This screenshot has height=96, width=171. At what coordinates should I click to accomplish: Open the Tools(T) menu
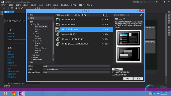tap(48, 5)
